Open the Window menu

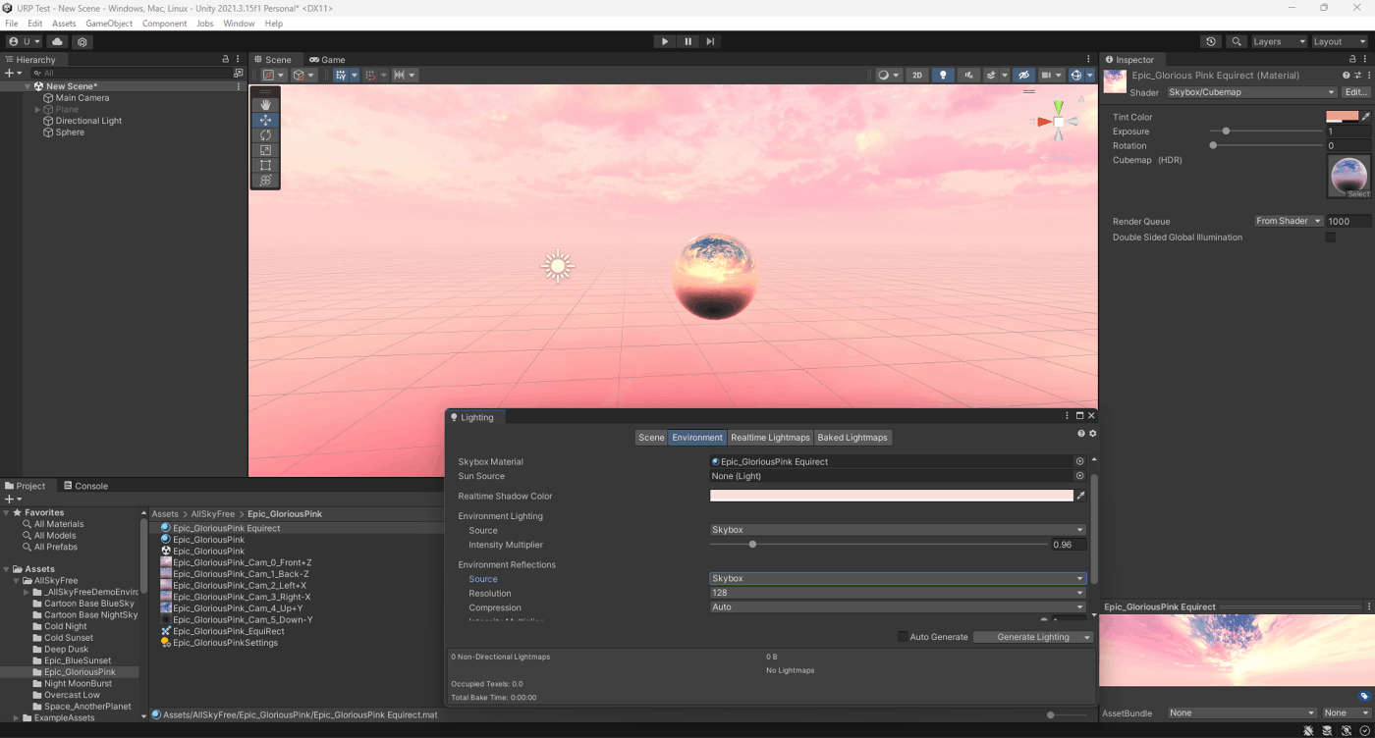tap(239, 24)
